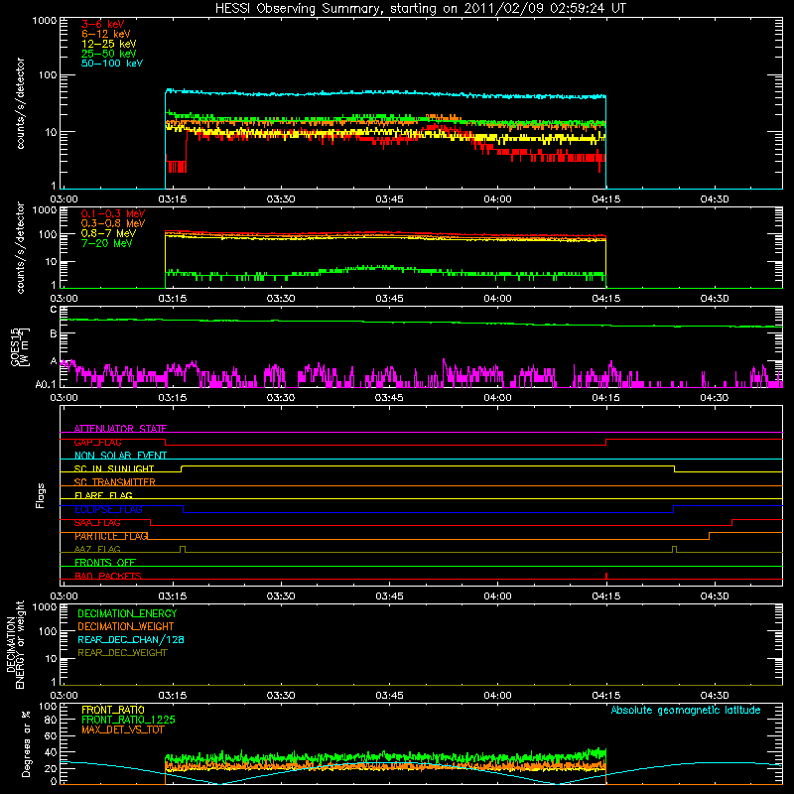Click the FRONT_RATIO legend entry
This screenshot has height=794, width=794.
(113, 710)
